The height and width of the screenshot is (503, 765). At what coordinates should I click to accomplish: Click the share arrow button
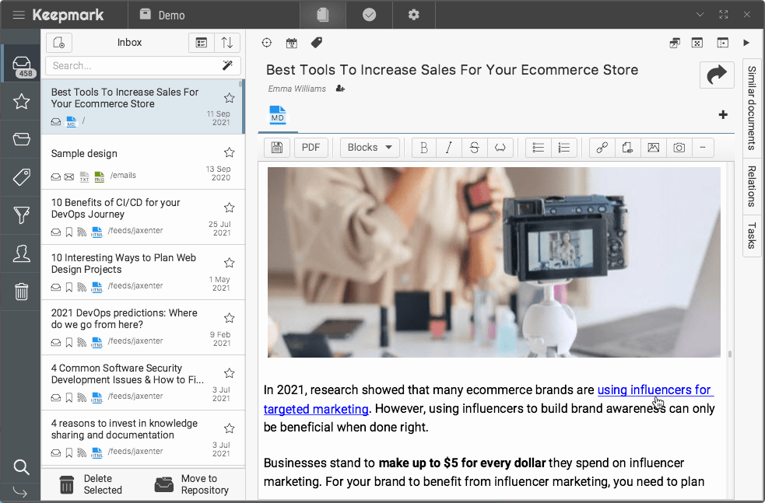coord(716,75)
